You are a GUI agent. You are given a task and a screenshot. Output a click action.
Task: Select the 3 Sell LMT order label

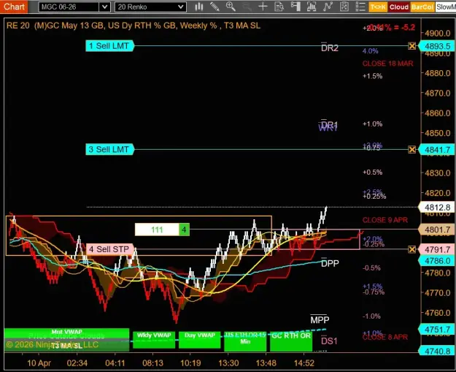(109, 149)
